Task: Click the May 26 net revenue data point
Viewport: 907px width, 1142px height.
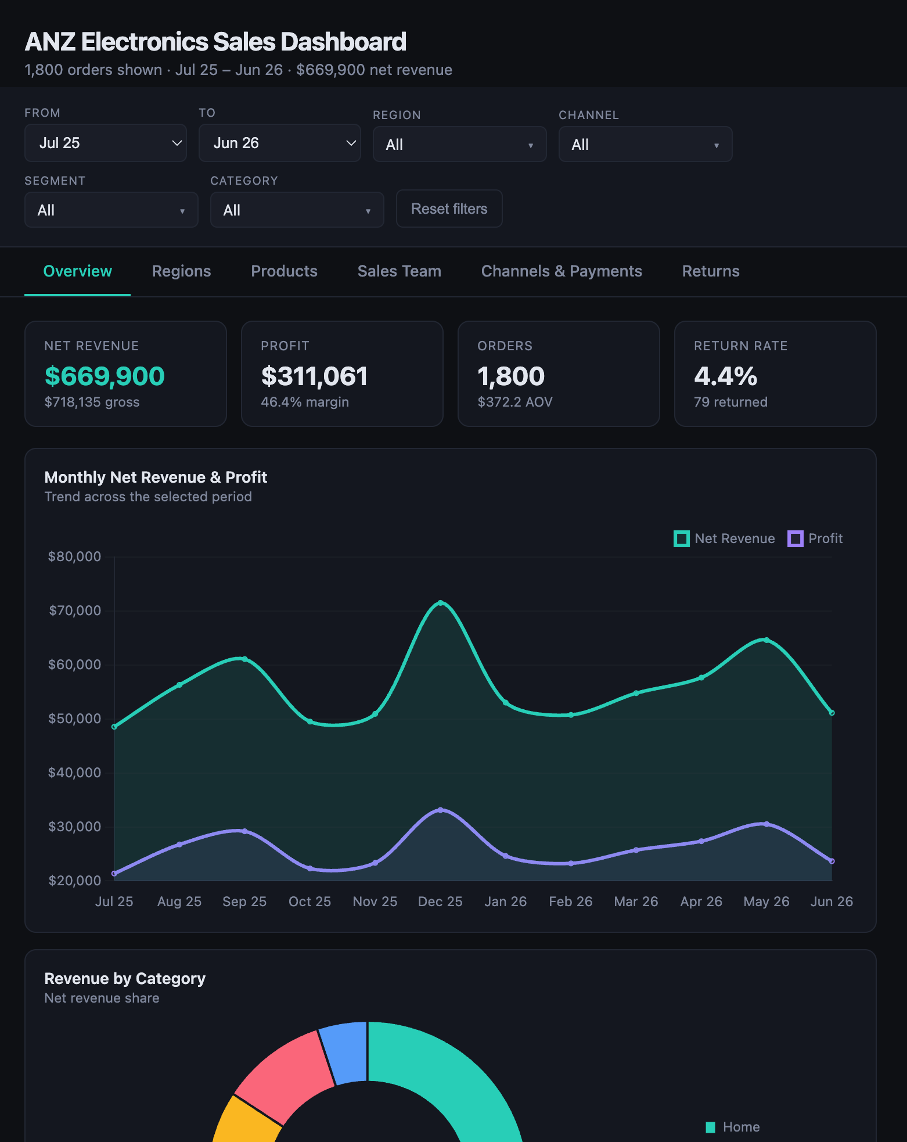Action: click(766, 640)
